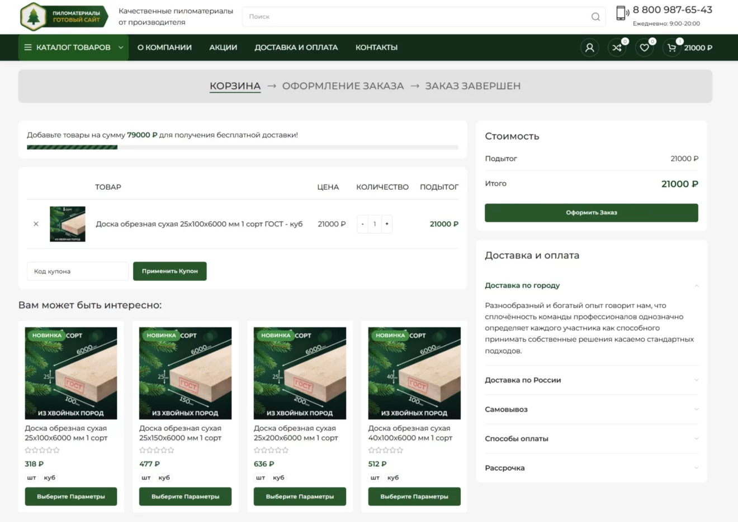Open О компании menu item
This screenshot has width=738, height=522.
164,47
